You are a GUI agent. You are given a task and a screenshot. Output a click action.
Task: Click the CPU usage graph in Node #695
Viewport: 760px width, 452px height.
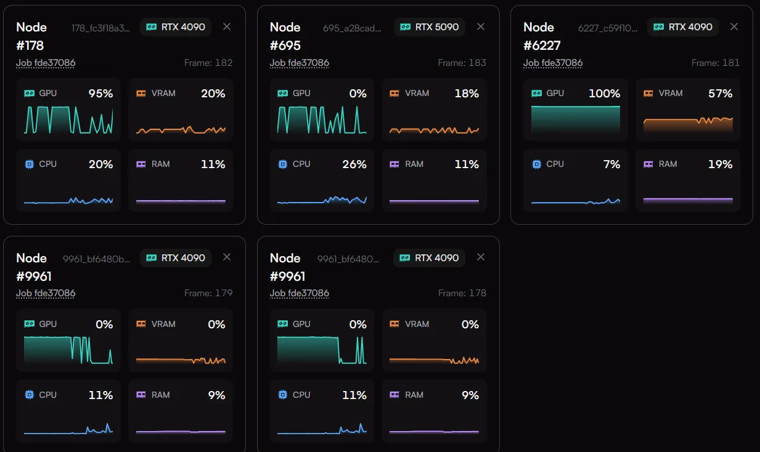[x=322, y=200]
